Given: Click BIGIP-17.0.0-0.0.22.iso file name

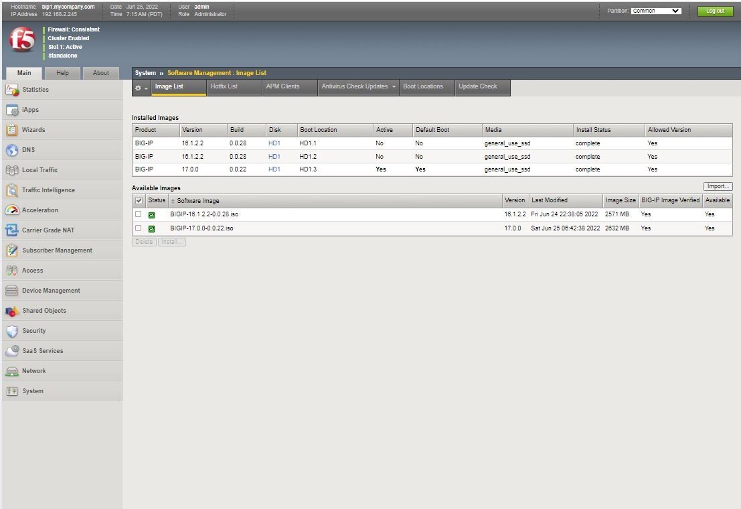Looking at the screenshot, I should coord(201,228).
